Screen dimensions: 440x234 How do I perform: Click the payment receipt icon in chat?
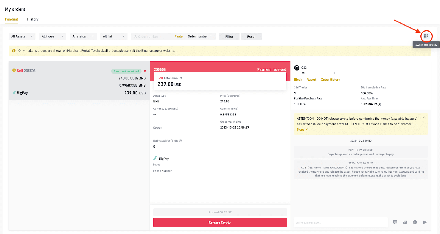405,222
